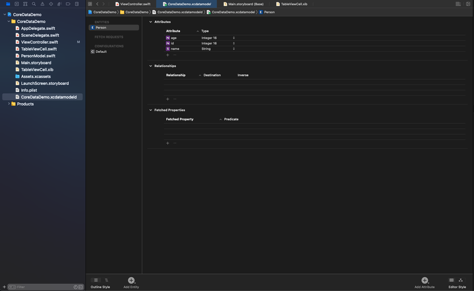The width and height of the screenshot is (474, 291).
Task: Open the Test navigator diamond icon
Action: click(51, 4)
